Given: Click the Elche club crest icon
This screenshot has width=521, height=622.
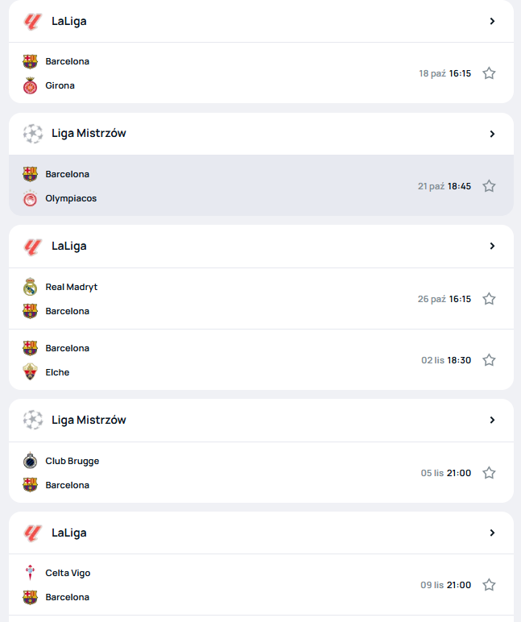Looking at the screenshot, I should coord(31,372).
